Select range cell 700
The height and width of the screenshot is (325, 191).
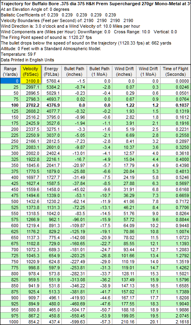point(10,249)
